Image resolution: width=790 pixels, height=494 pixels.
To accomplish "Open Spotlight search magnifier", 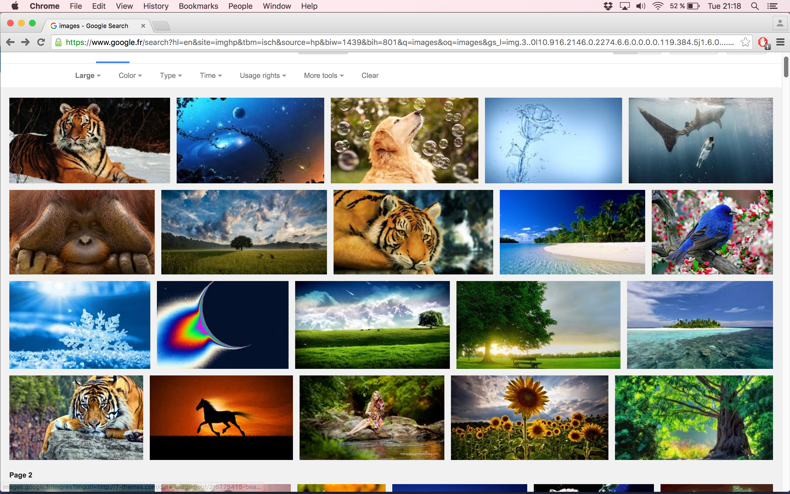I will tap(755, 6).
